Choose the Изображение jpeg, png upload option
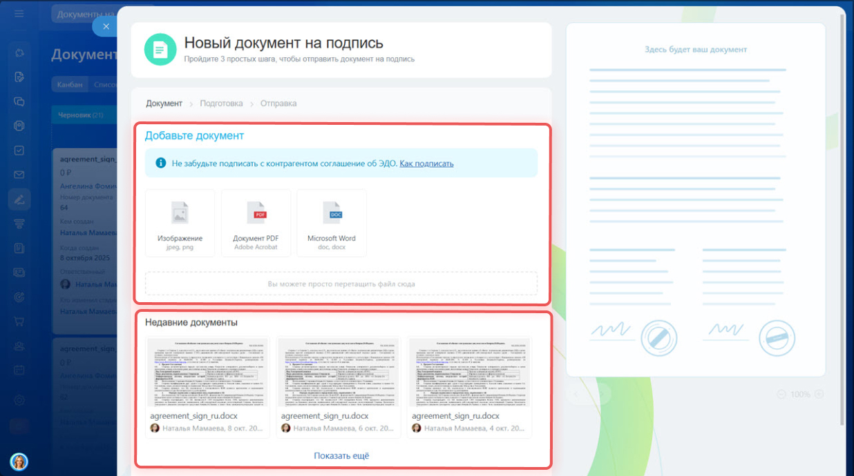Viewport: 854px width, 476px height. pos(180,223)
